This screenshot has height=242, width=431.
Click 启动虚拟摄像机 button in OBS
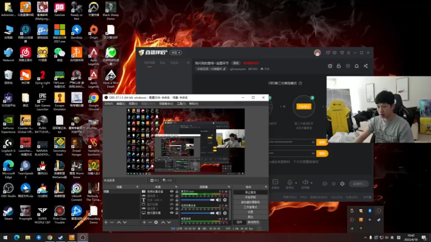pos(250,202)
